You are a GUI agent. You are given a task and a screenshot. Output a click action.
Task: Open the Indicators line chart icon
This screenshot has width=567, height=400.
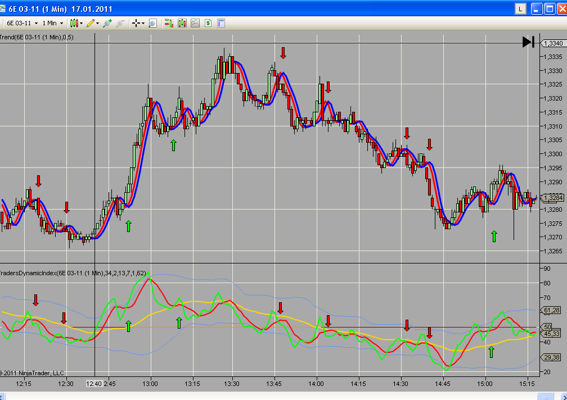[x=195, y=24]
